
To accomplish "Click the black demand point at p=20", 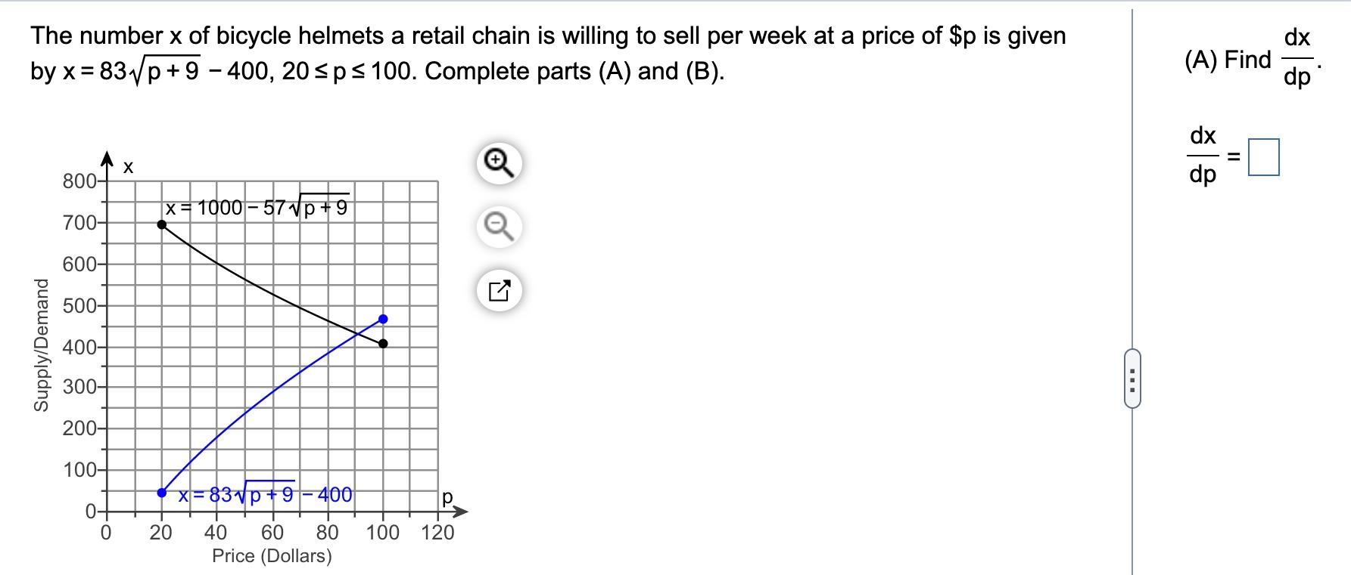I will [161, 224].
